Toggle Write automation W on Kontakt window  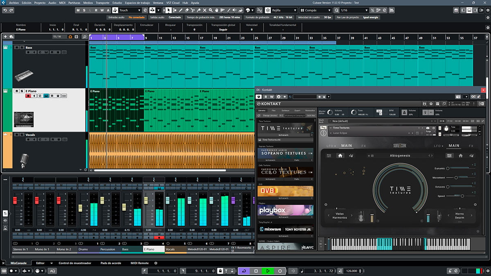[x=272, y=96]
